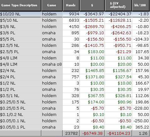150x137 pixels.
Task: Sort by the bb/100 column header
Action: (141, 5)
